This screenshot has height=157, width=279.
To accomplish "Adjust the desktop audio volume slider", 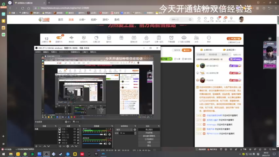I will click(x=92, y=143).
